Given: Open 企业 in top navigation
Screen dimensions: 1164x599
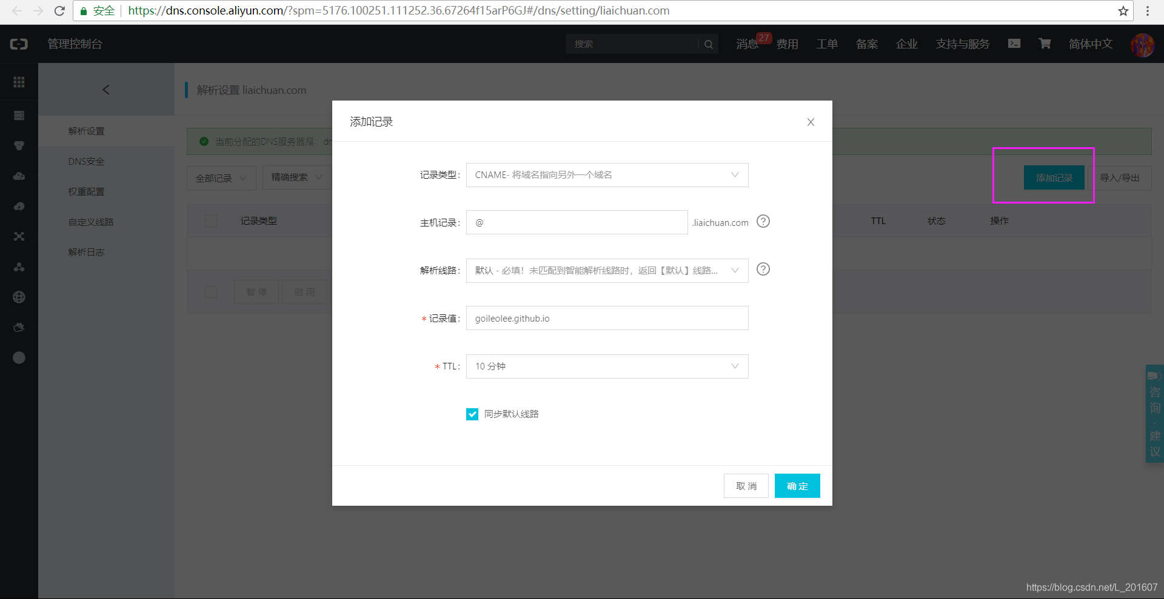Looking at the screenshot, I should tap(907, 44).
